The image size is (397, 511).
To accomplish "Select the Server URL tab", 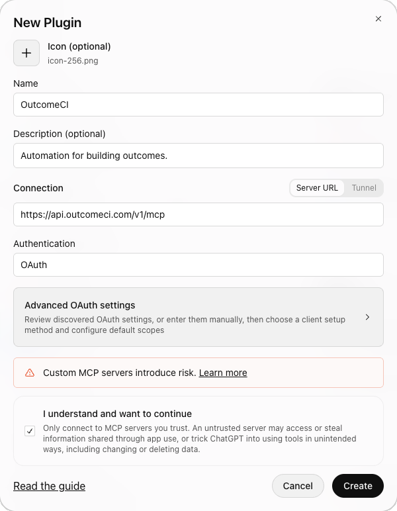I will tap(317, 188).
